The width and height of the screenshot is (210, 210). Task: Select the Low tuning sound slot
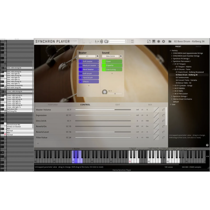112,69
